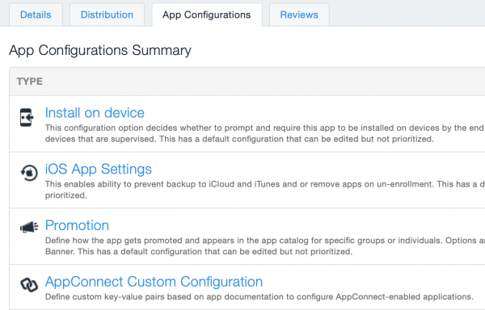Open the Install on device link
This screenshot has height=310, width=485.
coord(95,113)
